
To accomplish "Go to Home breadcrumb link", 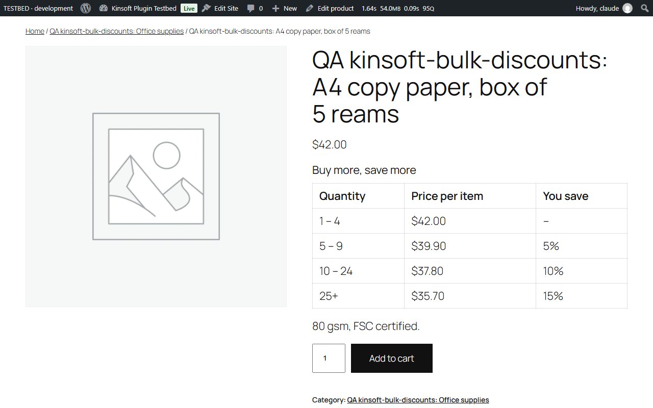I will pyautogui.click(x=35, y=31).
